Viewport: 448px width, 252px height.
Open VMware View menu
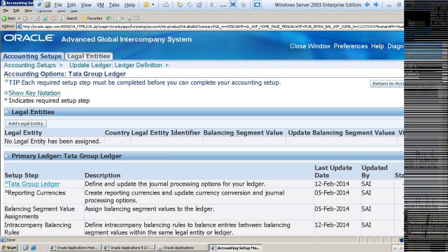pyautogui.click(x=86, y=5)
